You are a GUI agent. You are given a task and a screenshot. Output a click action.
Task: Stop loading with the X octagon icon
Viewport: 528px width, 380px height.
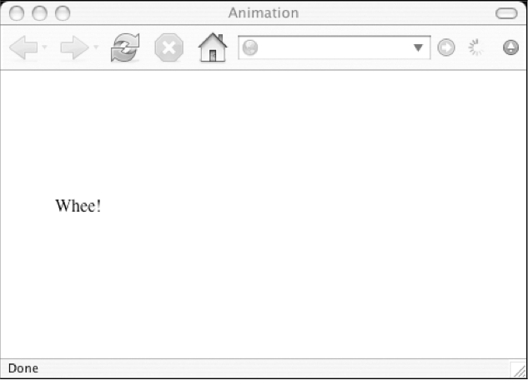pyautogui.click(x=168, y=47)
